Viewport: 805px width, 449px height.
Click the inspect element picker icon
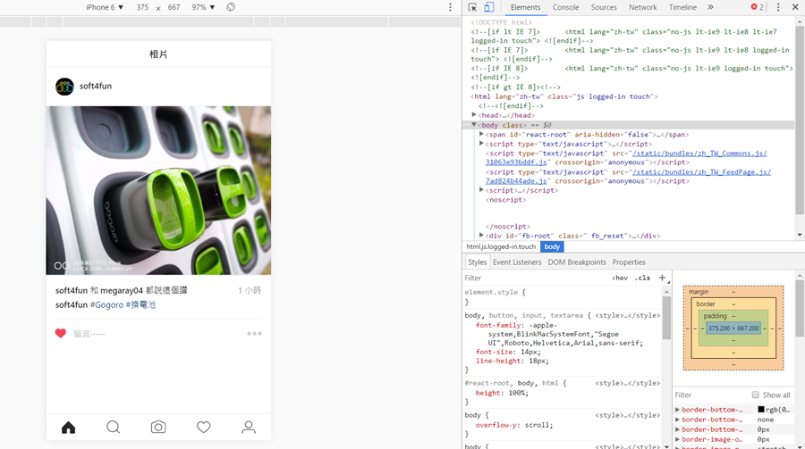(473, 7)
